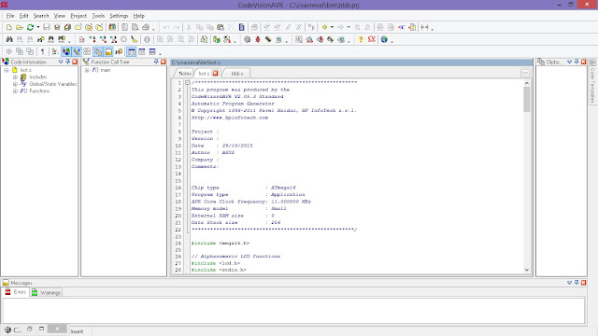
Task: Open the Settings menu
Action: (119, 16)
